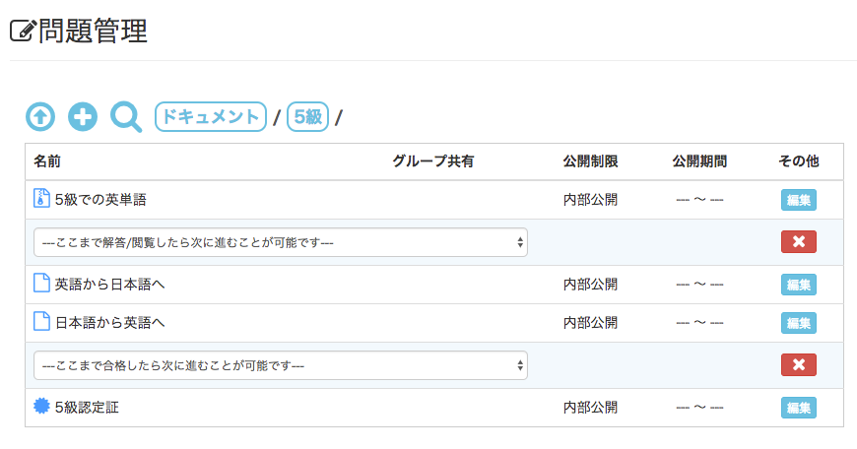Open the 5級認定証 item name
Viewport: 857px width, 449px height.
pyautogui.click(x=87, y=407)
